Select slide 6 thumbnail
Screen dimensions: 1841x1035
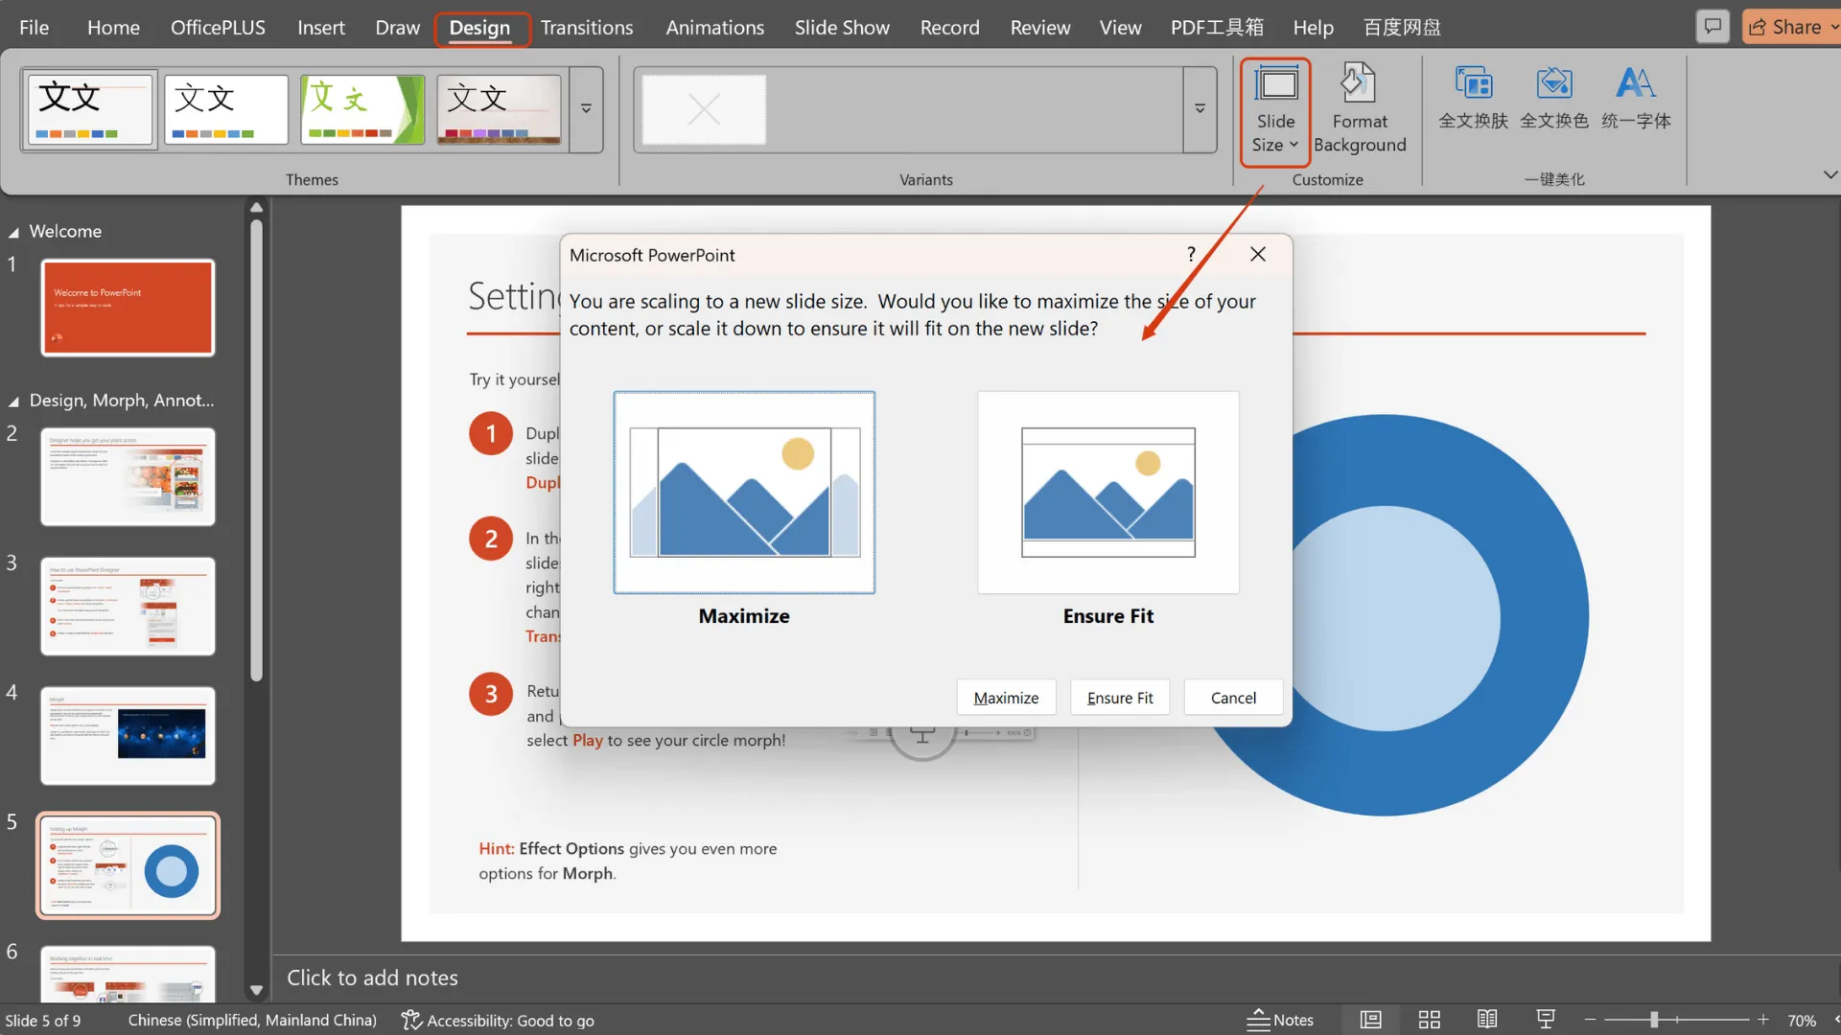pos(128,974)
